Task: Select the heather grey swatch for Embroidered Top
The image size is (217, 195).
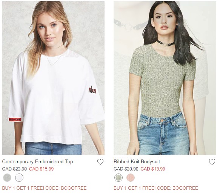Action: pos(7,178)
